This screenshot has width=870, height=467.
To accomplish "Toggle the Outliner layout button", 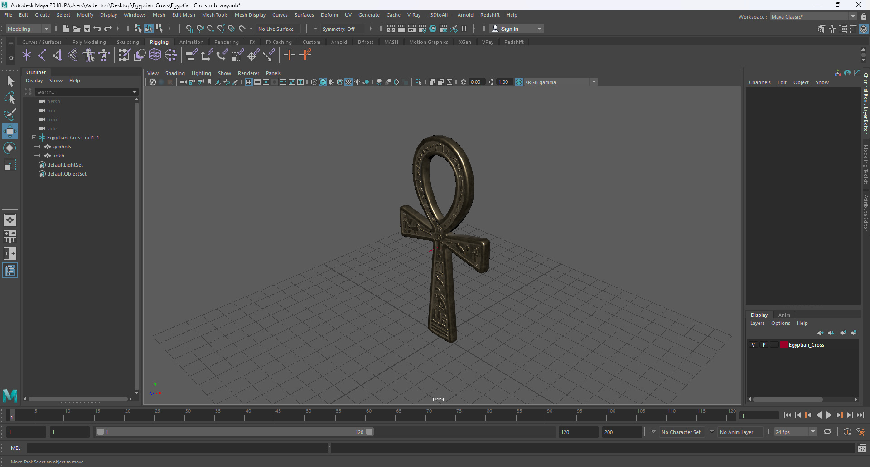I will [x=10, y=271].
